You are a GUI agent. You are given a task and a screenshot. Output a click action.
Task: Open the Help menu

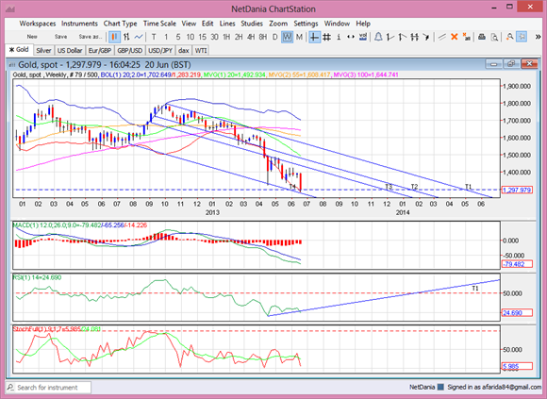(x=363, y=24)
